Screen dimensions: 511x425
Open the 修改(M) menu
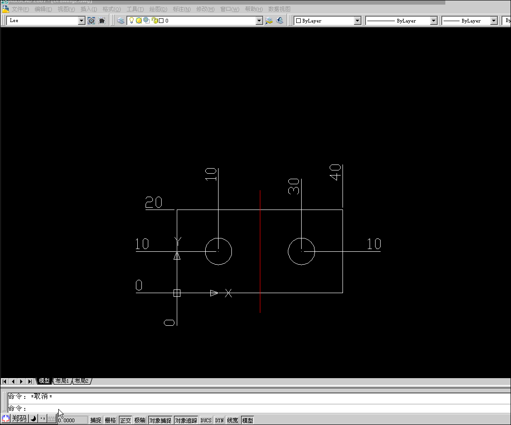205,9
